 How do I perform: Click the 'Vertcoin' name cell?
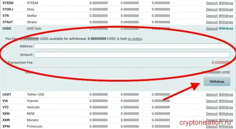(x=33, y=107)
